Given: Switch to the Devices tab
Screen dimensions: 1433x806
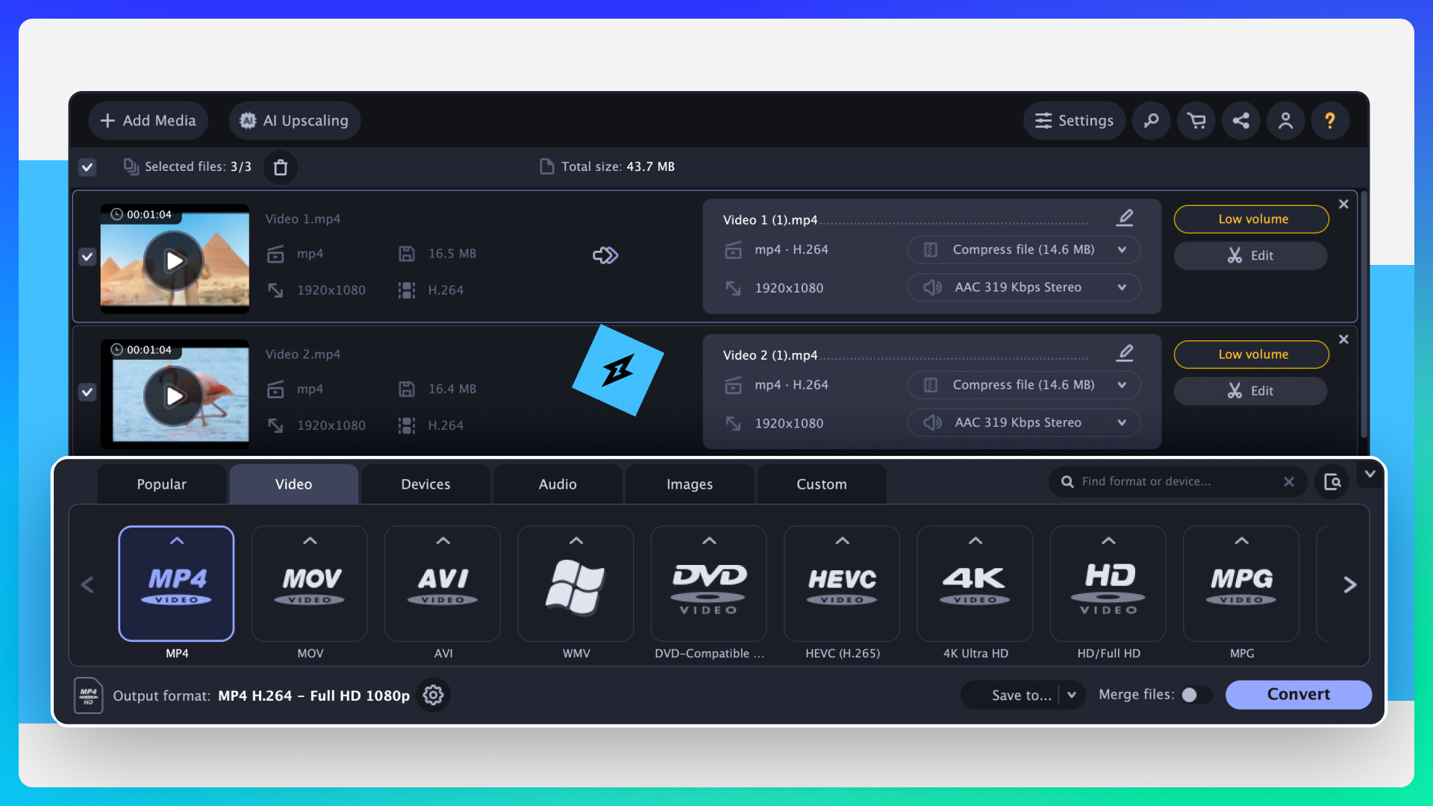Looking at the screenshot, I should [x=425, y=484].
